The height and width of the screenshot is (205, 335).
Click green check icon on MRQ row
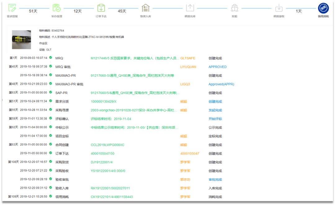51,58
